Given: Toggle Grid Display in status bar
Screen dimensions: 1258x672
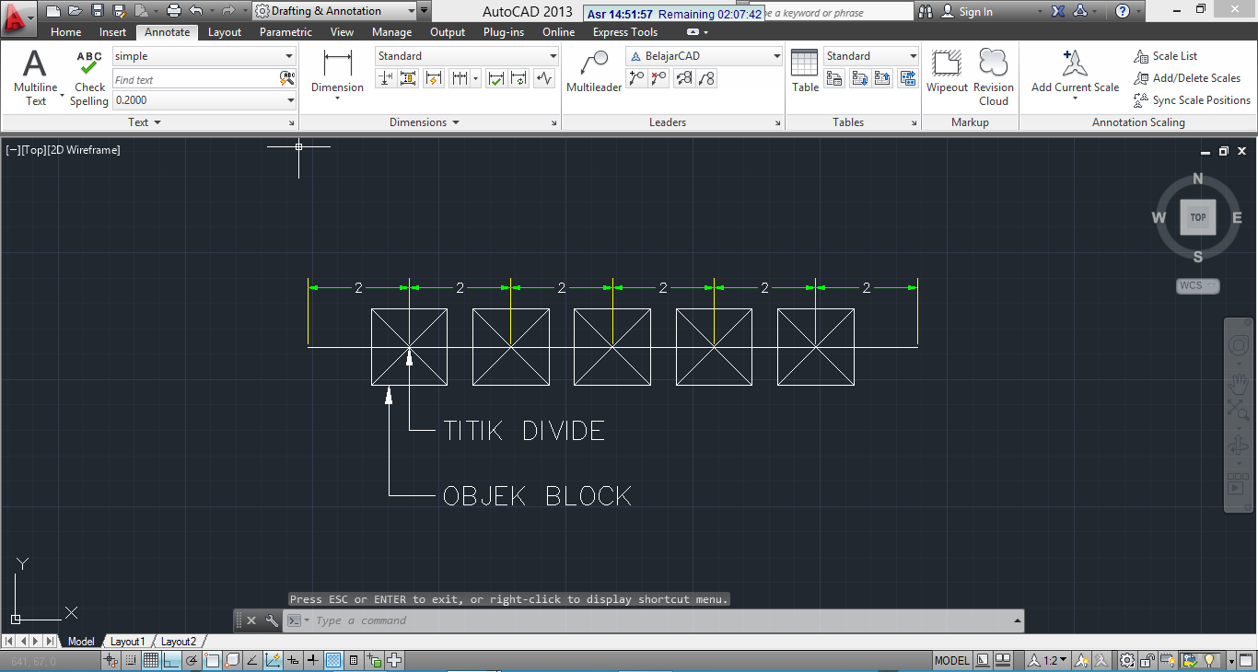Looking at the screenshot, I should (x=150, y=660).
